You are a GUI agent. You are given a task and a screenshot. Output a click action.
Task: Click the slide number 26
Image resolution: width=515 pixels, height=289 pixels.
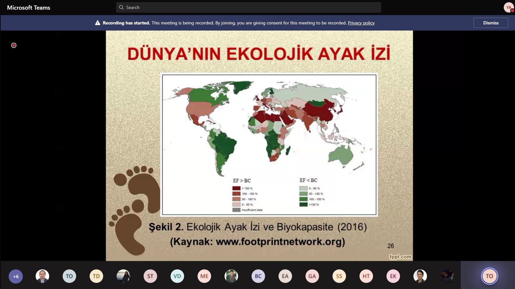391,246
